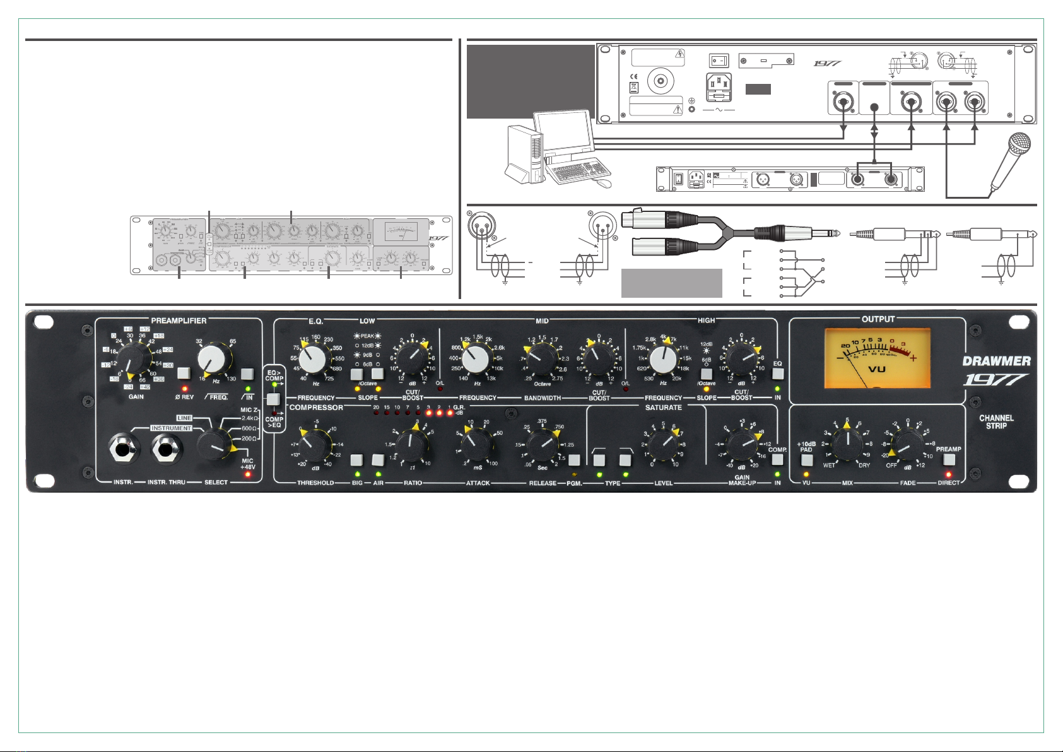Click the HIGH band CUT/BOOST knob
This screenshot has width=1063, height=752.
coord(742,359)
